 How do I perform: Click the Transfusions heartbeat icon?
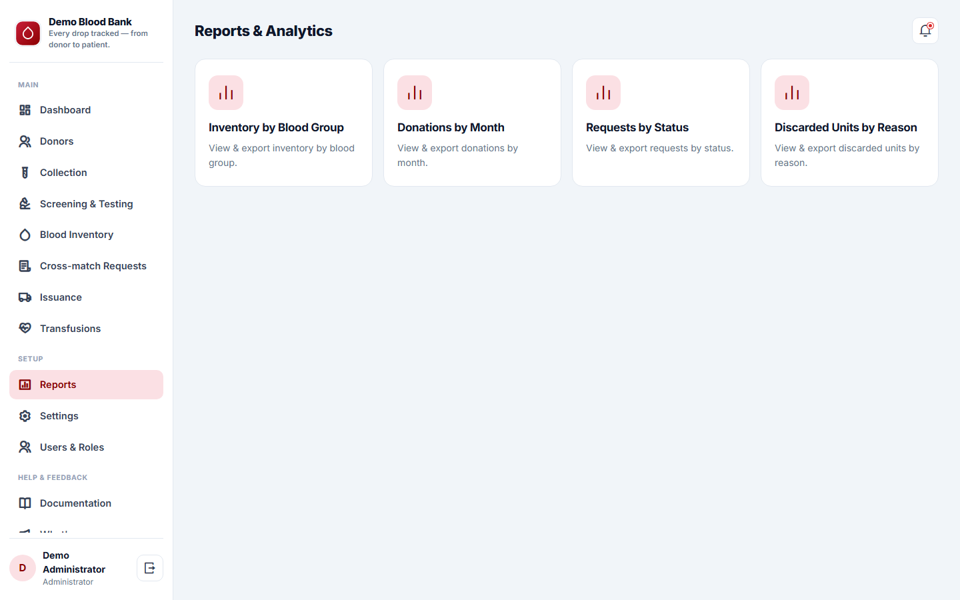click(x=25, y=329)
